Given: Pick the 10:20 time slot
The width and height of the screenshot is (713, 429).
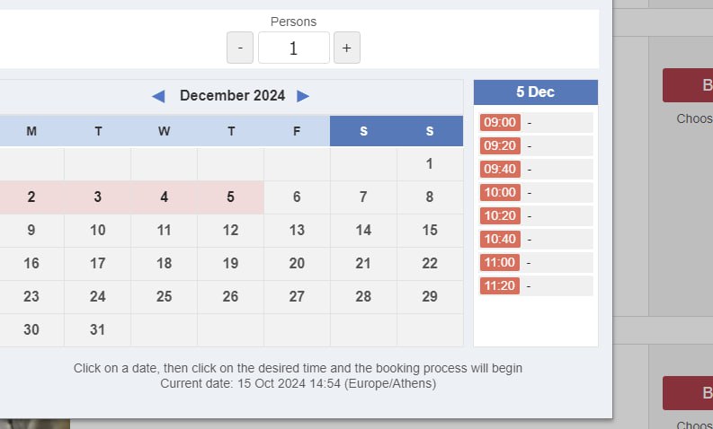Looking at the screenshot, I should 500,215.
